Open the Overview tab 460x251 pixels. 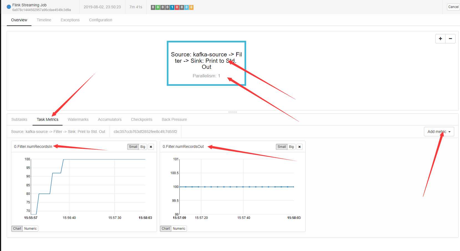tap(19, 20)
